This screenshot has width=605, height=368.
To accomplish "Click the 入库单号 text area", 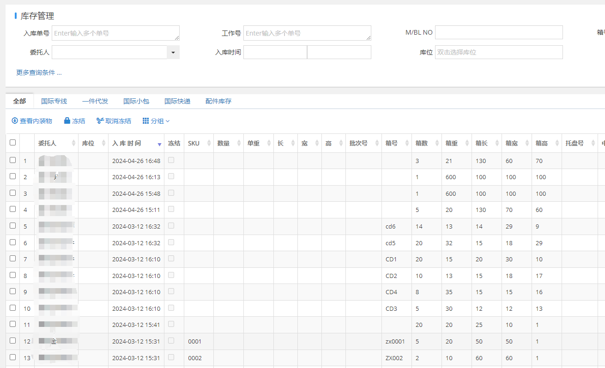I will pos(115,33).
